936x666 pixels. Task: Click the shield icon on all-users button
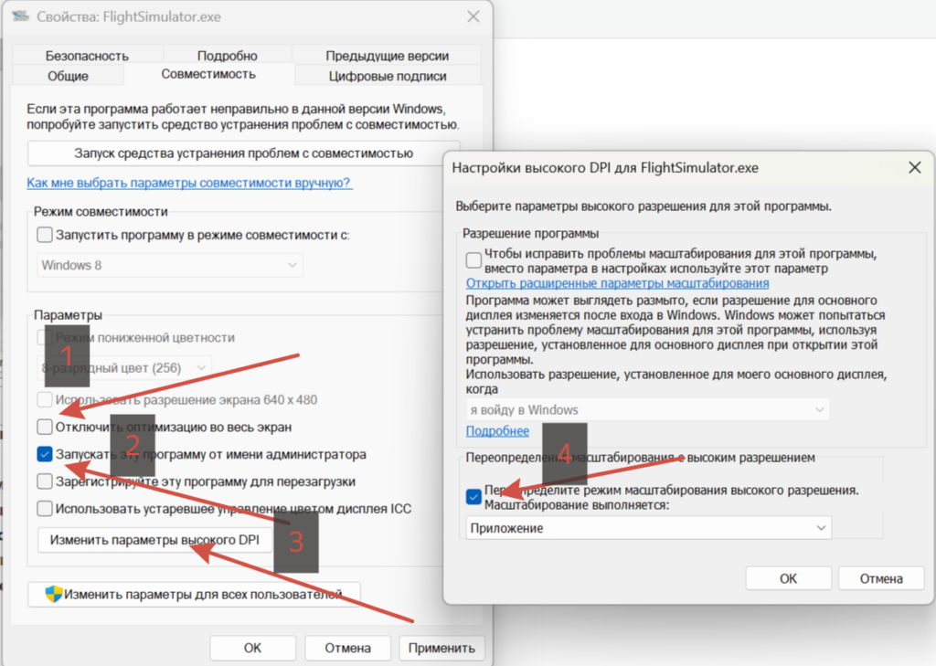point(54,594)
